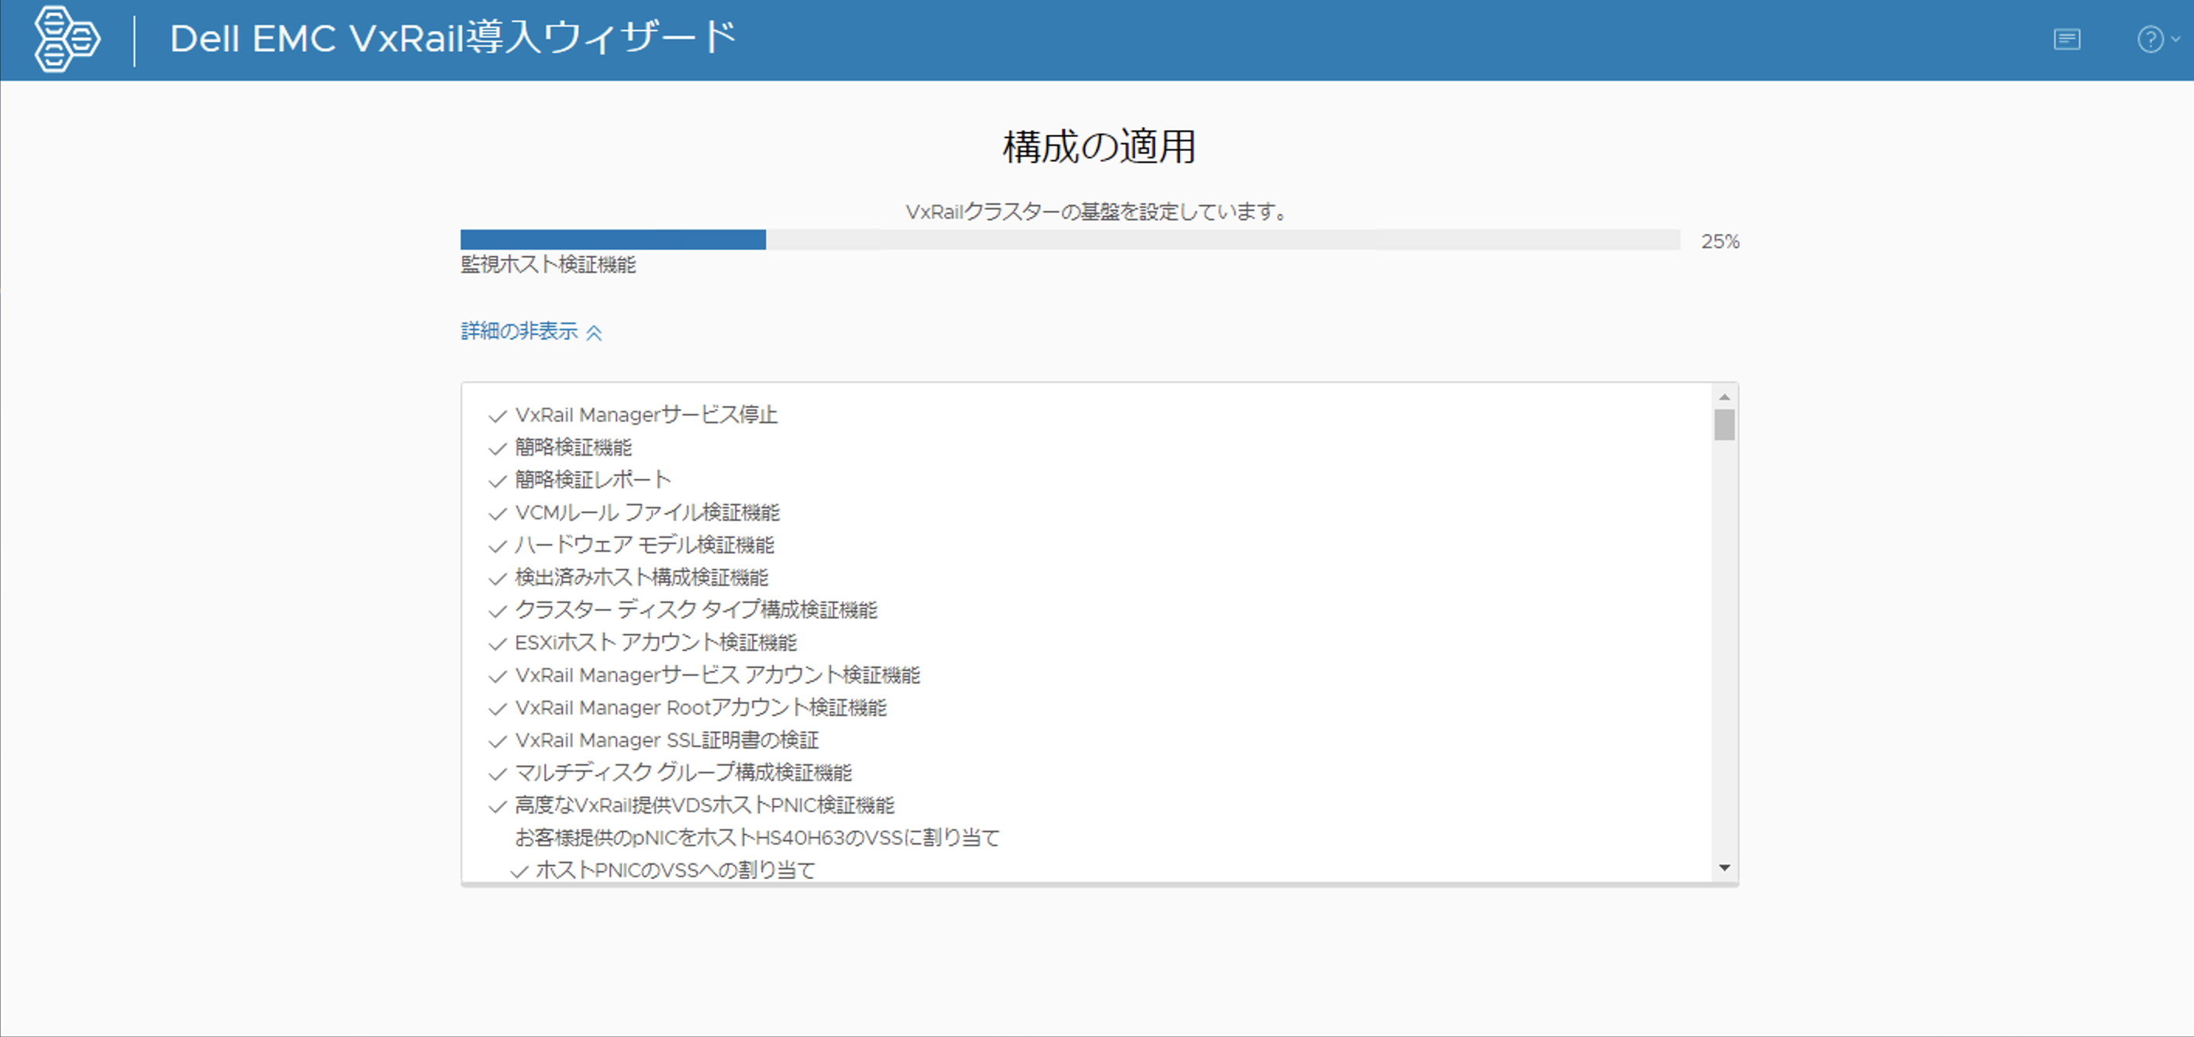Viewport: 2194px width, 1037px height.
Task: Click scrollbar down arrow in details list
Action: [x=1724, y=867]
